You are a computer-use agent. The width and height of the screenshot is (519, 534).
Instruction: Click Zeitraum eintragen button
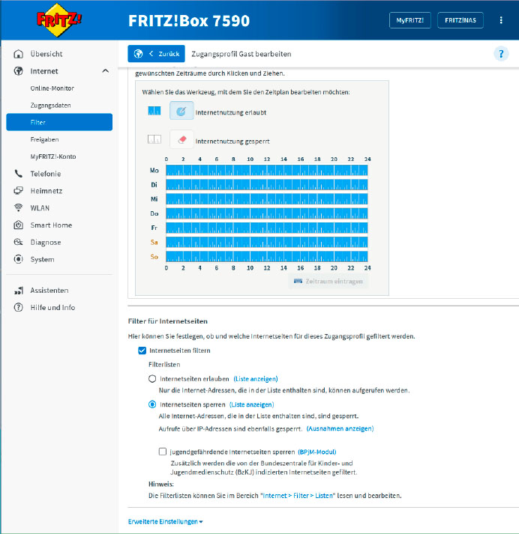pyautogui.click(x=328, y=282)
